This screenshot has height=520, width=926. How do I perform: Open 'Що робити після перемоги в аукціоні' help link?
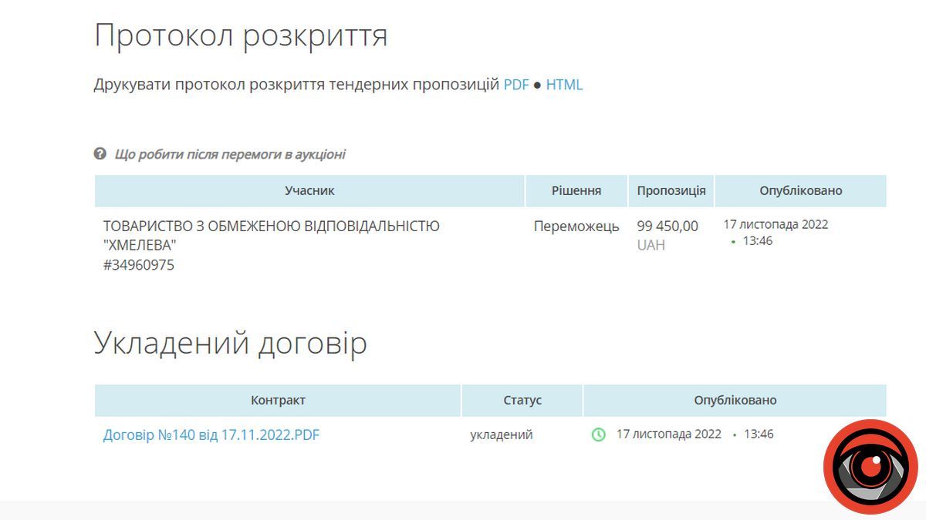click(x=229, y=154)
